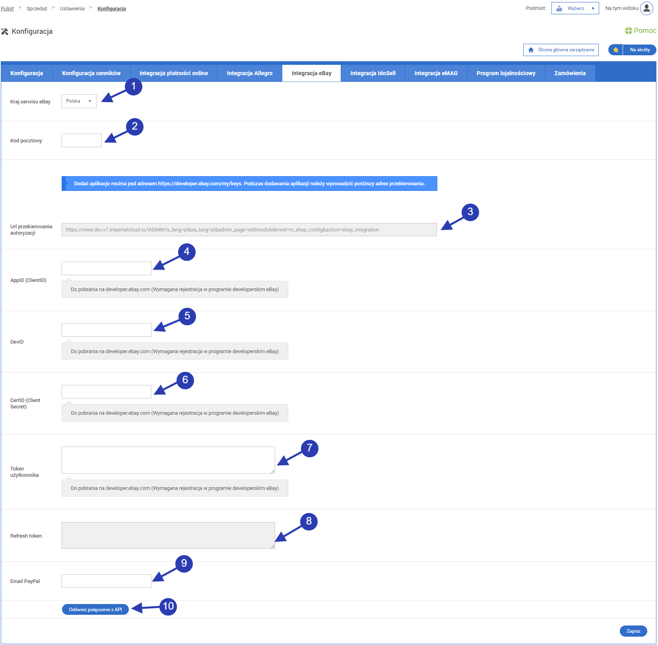
Task: Focus the Email PayPal input field
Action: (x=106, y=581)
